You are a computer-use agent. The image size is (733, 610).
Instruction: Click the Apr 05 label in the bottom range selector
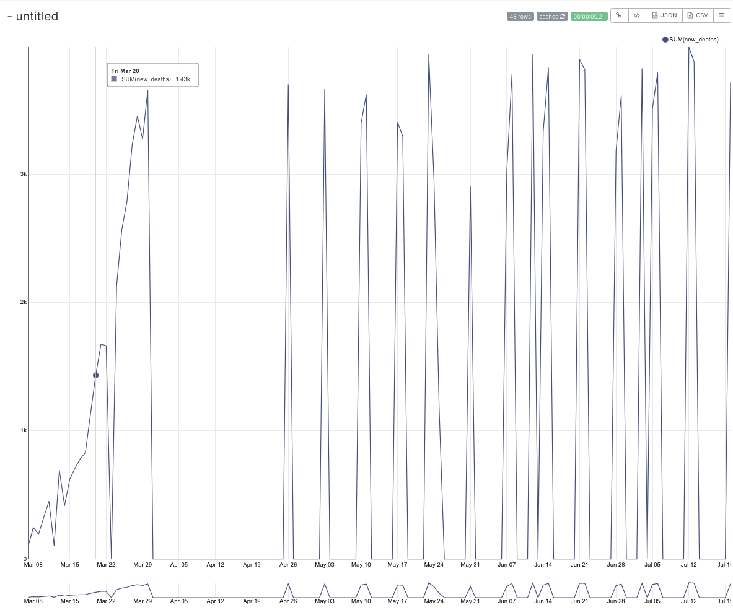tap(178, 601)
